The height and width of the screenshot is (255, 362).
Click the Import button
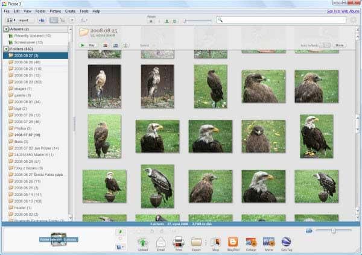pos(20,20)
